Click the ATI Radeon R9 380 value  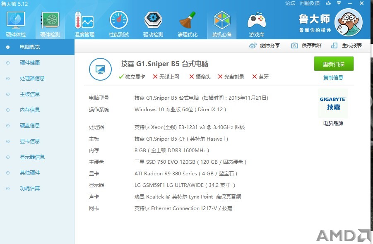pos(186,173)
